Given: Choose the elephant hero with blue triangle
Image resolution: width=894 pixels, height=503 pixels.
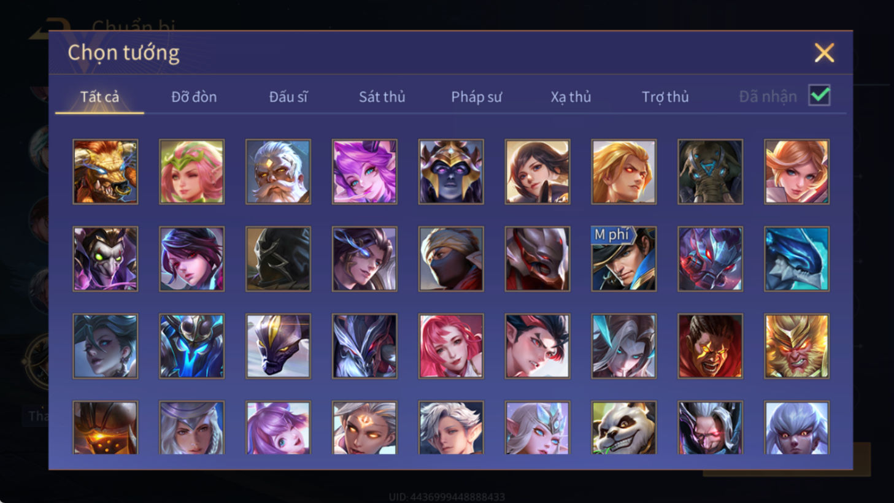Looking at the screenshot, I should 710,172.
